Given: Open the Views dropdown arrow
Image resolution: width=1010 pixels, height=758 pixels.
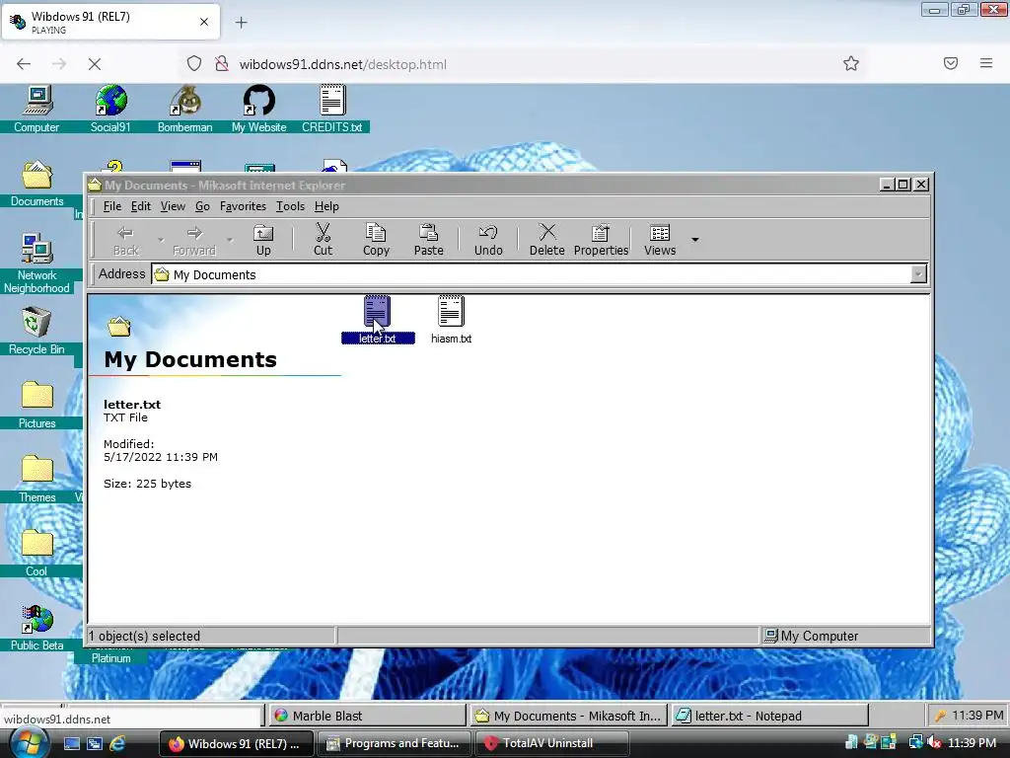Looking at the screenshot, I should (695, 240).
